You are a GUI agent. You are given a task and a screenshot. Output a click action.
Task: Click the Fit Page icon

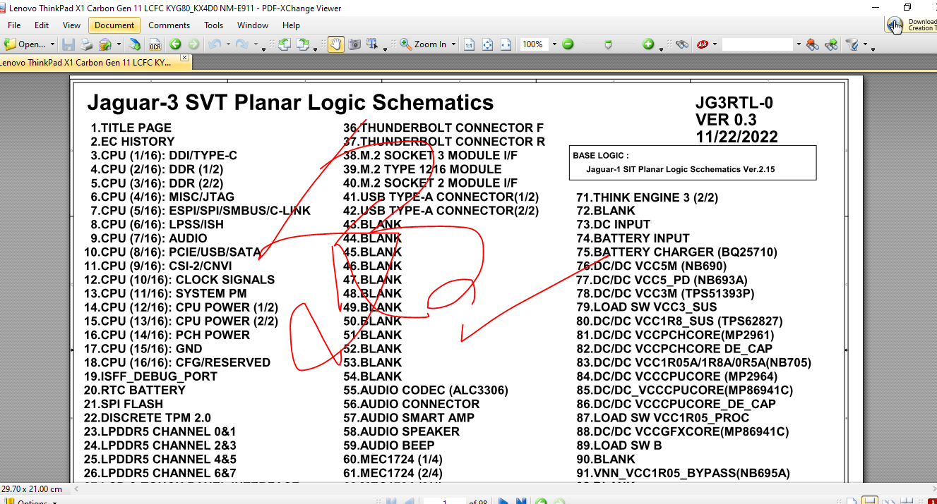[487, 44]
